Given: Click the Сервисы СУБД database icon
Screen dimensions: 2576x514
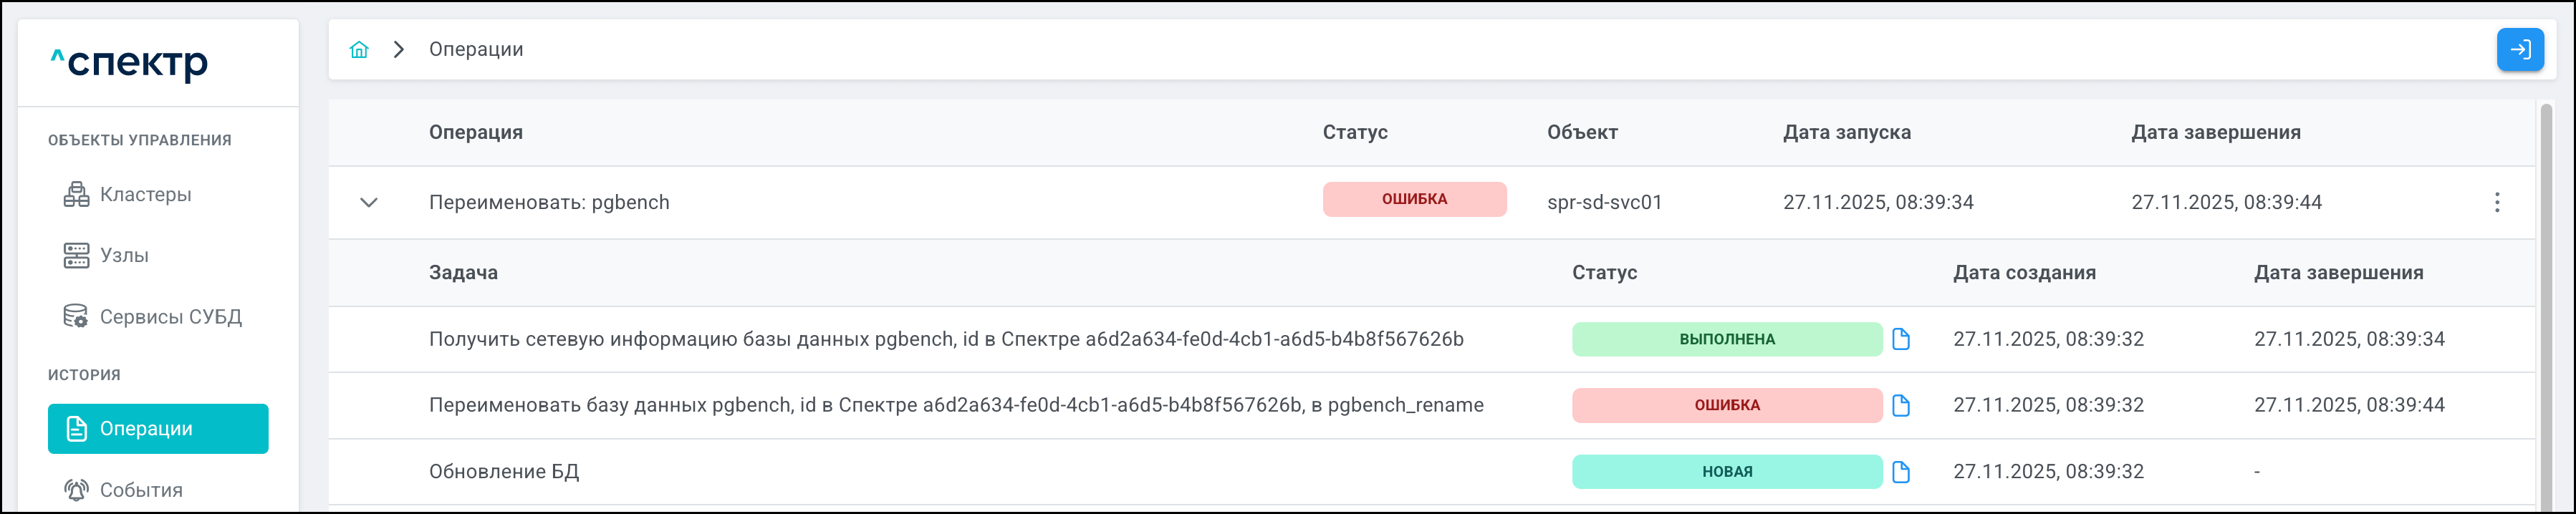Looking at the screenshot, I should tap(76, 317).
